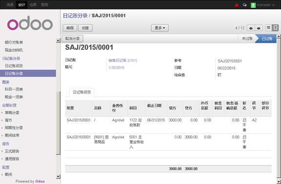Open 税金一览表 in sidebar

[14, 97]
